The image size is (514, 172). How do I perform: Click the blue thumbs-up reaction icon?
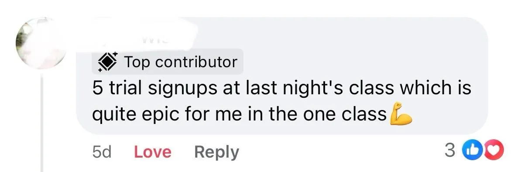point(469,151)
